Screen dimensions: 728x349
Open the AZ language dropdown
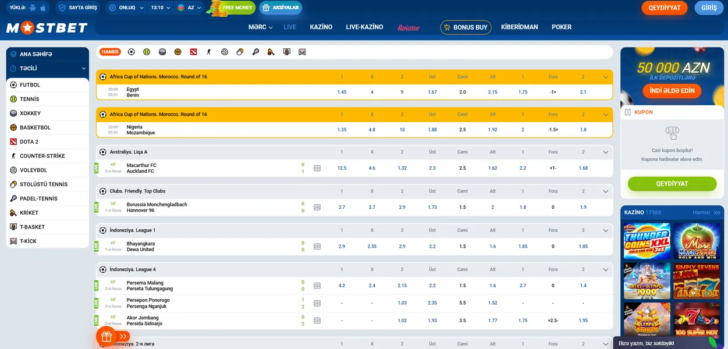pos(189,8)
